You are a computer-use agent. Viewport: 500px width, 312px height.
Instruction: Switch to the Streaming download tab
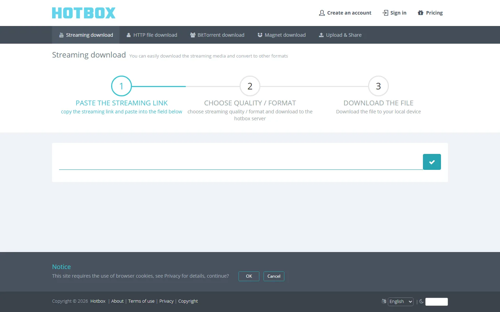[x=86, y=35]
